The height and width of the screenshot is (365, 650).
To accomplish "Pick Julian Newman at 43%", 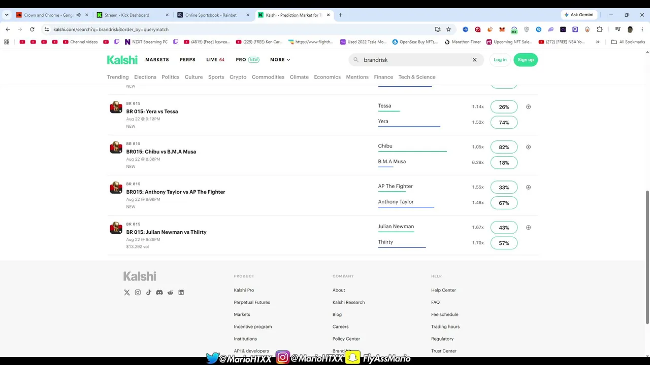I will 504,228.
